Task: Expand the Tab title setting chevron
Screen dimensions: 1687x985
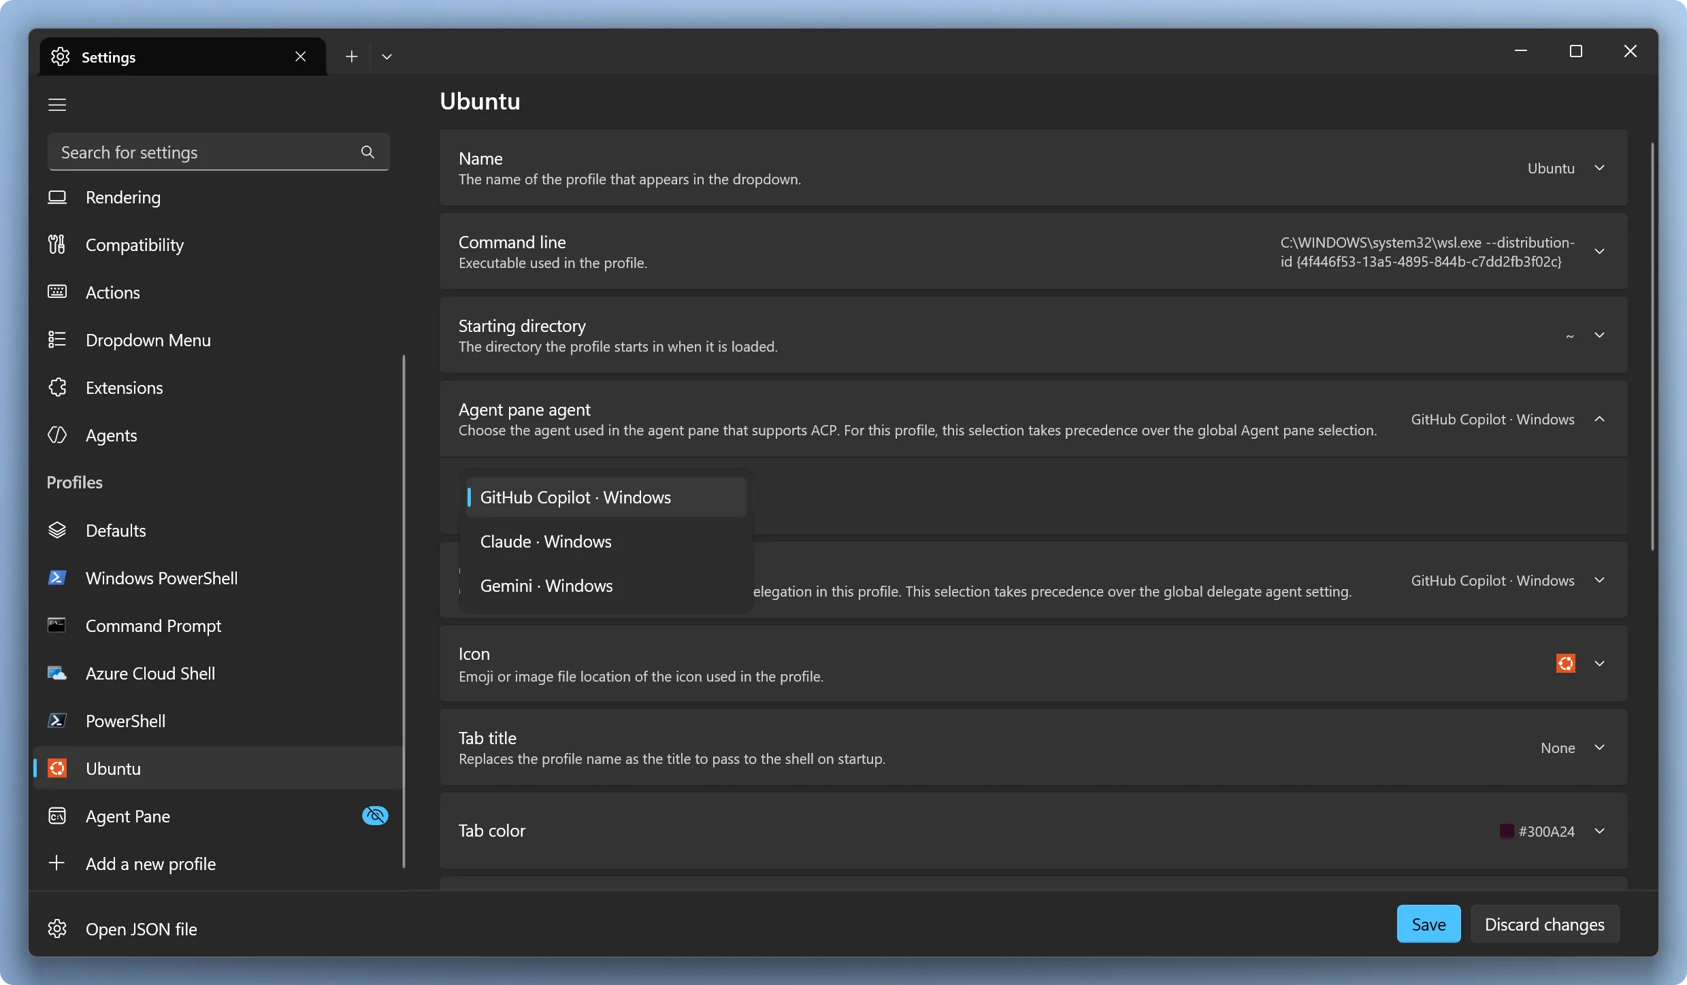Action: pyautogui.click(x=1600, y=748)
